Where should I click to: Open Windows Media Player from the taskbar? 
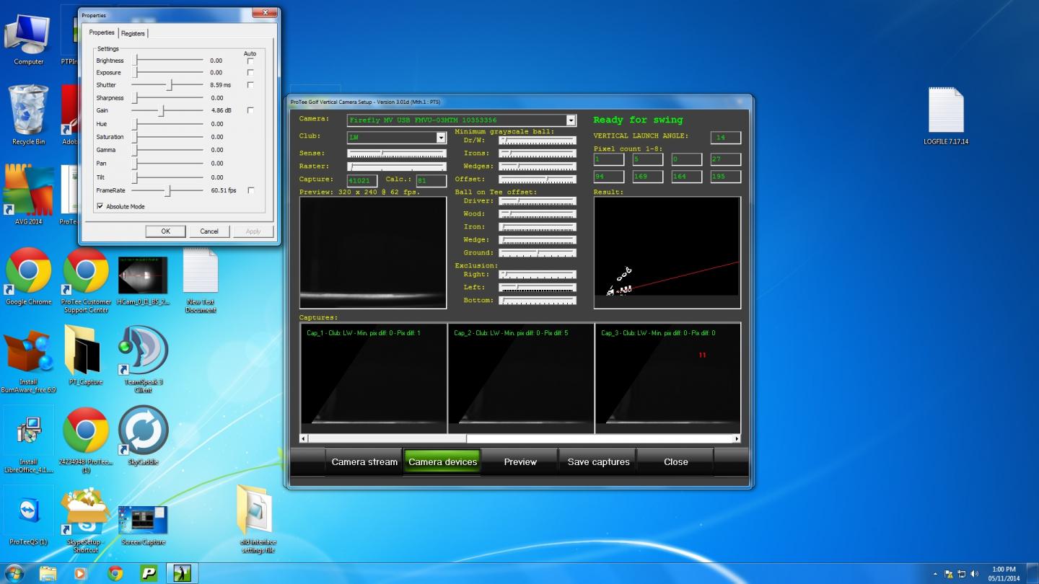point(81,574)
